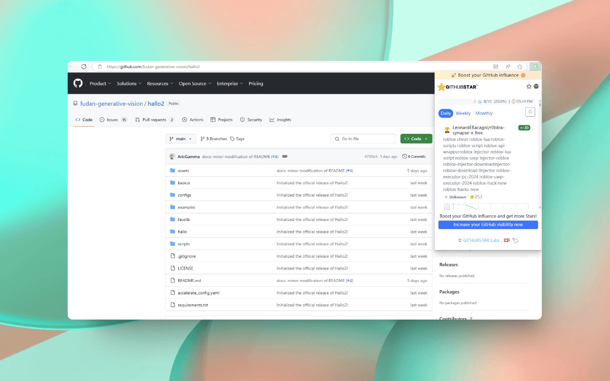
Task: Open the GITHUBSTAR extension icon in toolbar
Action: [536, 67]
